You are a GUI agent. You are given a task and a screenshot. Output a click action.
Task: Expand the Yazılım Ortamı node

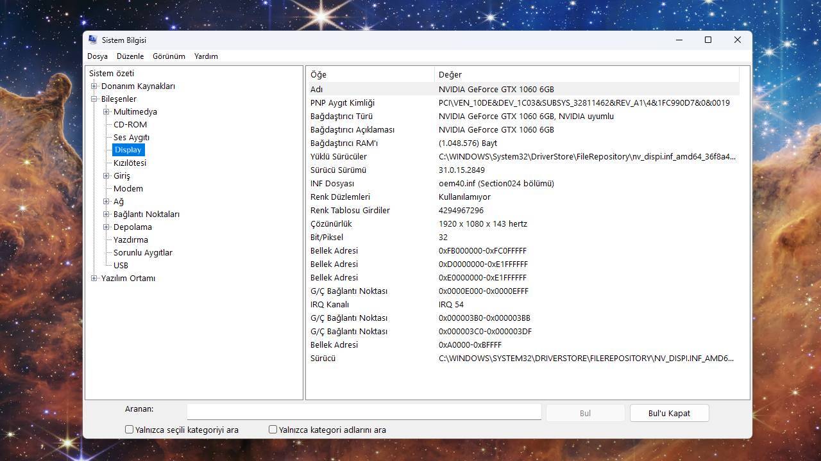[94, 278]
